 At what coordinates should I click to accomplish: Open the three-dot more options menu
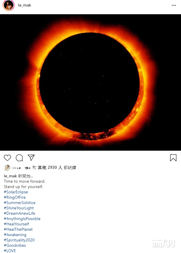174,5
